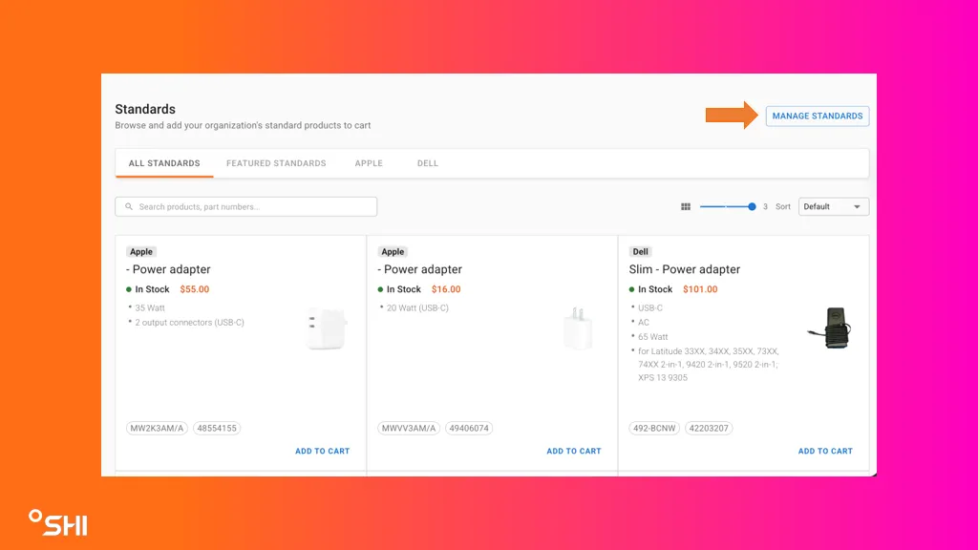This screenshot has width=978, height=550.
Task: Click the search products input field
Action: 245,206
